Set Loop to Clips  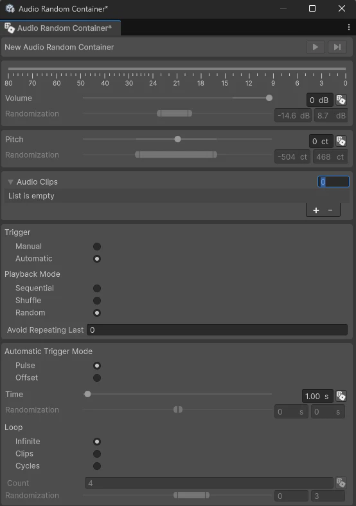[97, 454]
